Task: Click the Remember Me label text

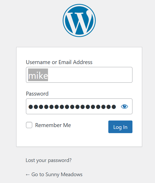Action: click(53, 125)
